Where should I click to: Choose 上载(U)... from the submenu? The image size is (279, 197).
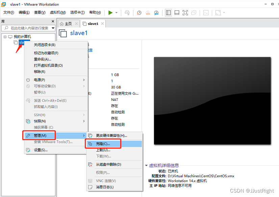coord(115,150)
